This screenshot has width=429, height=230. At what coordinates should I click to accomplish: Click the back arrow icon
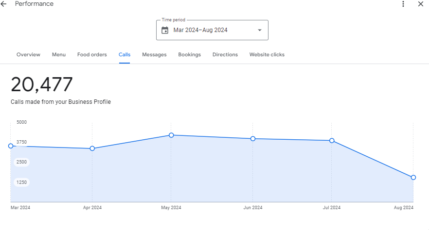click(x=4, y=4)
